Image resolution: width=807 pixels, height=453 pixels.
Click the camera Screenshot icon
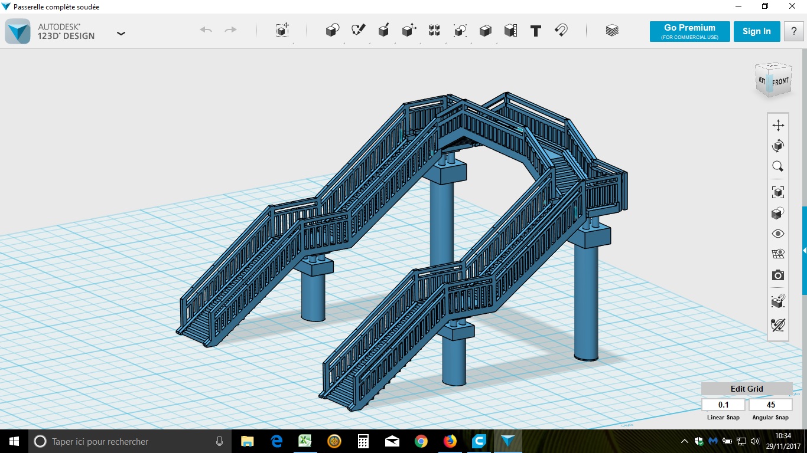[x=778, y=275]
